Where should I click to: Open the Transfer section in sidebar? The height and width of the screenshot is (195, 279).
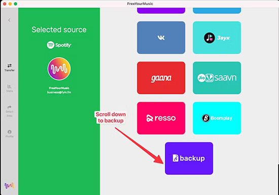pos(10,67)
